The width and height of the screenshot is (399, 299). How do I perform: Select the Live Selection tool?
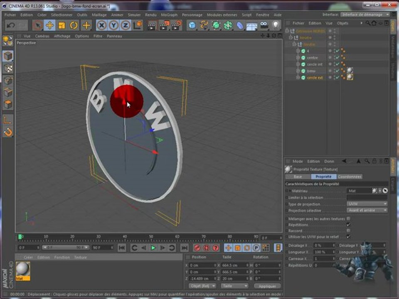pyautogui.click(x=38, y=25)
